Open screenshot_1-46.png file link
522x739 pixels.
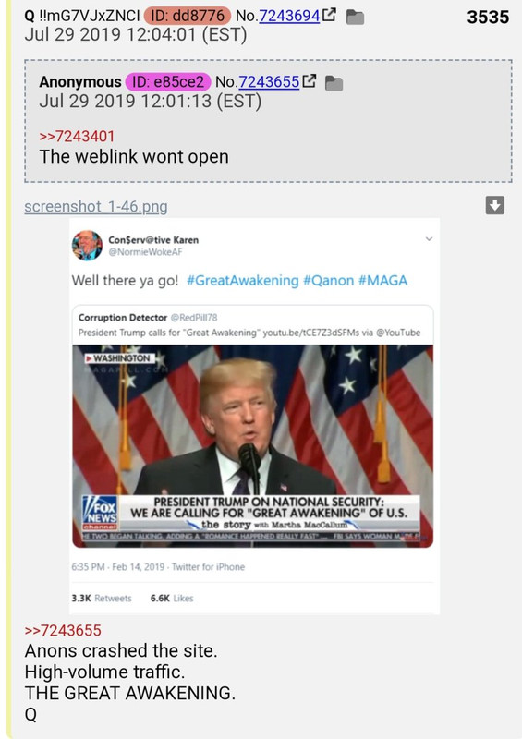96,206
